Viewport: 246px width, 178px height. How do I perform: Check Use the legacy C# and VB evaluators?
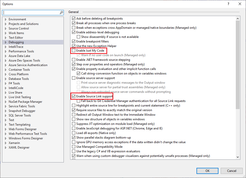(73, 151)
